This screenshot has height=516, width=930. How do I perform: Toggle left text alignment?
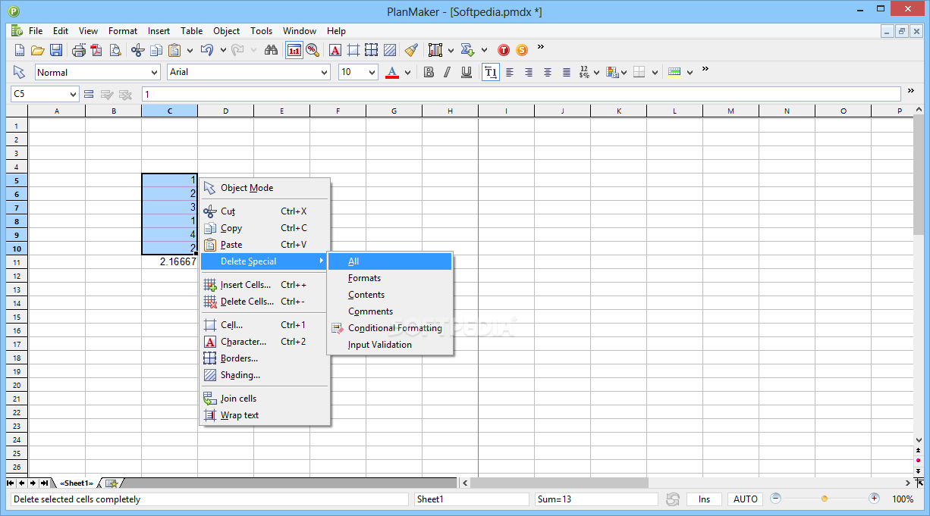(x=510, y=72)
